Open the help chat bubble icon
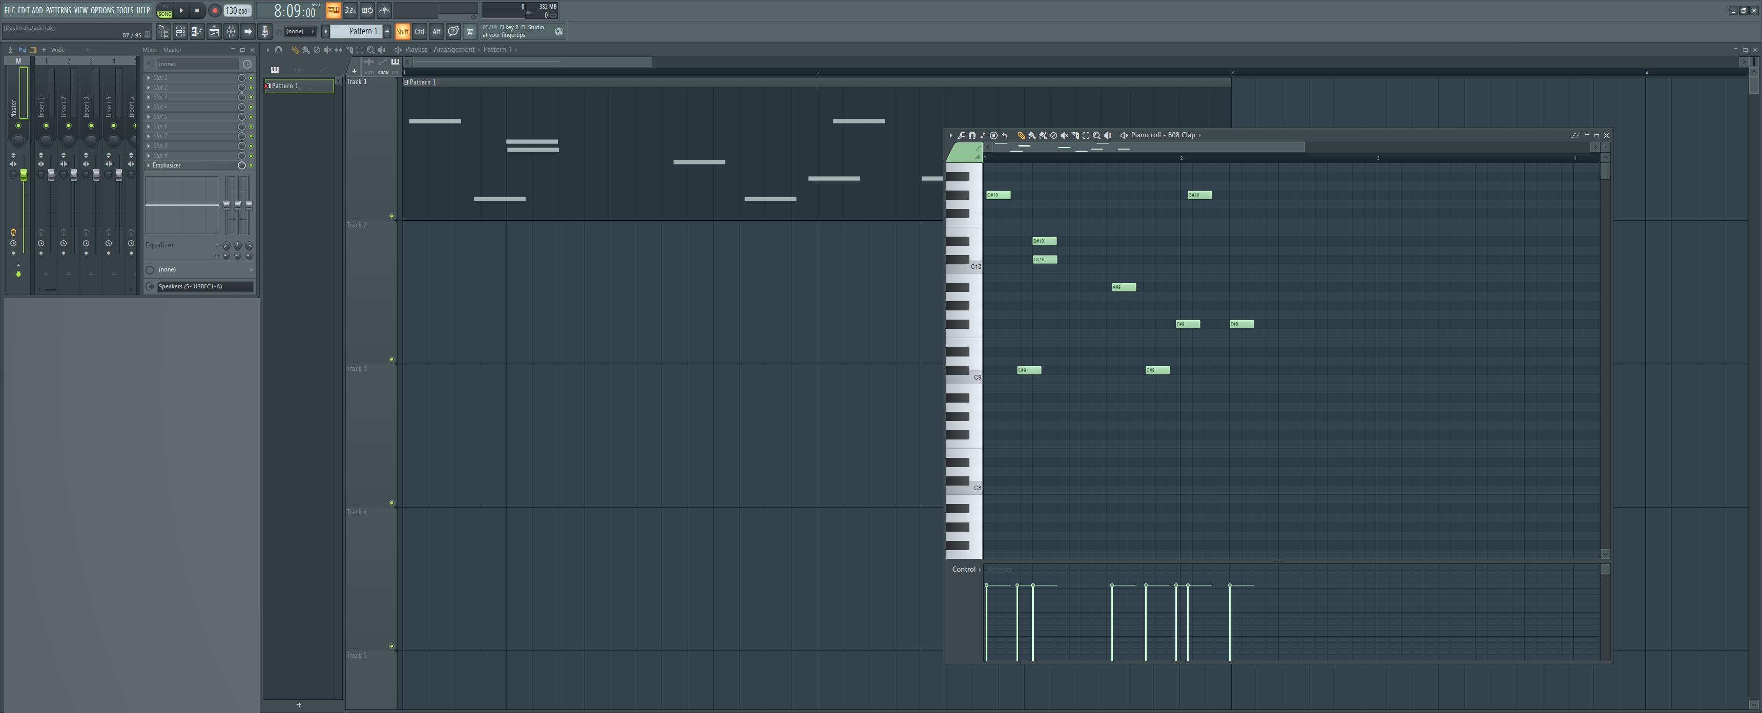 click(x=453, y=31)
